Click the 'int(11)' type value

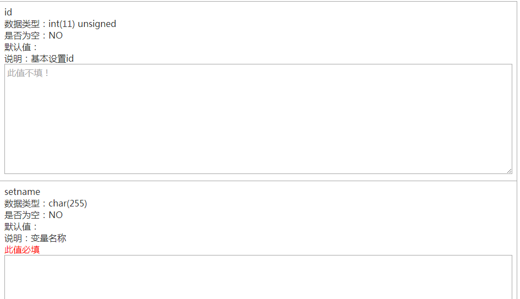point(62,24)
